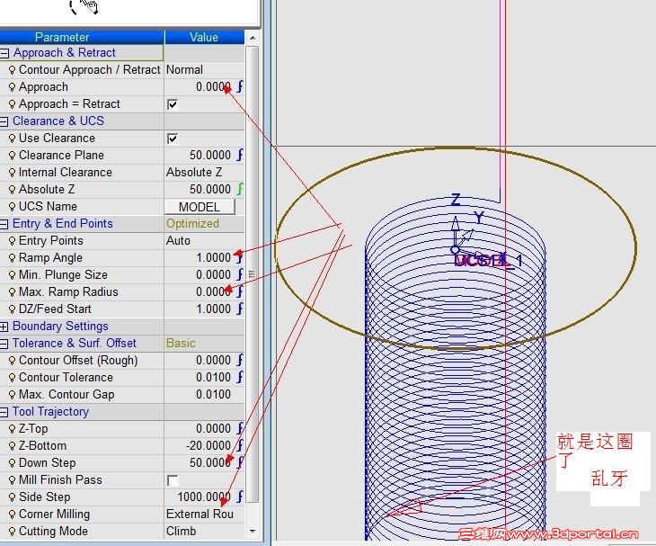Click the parameter list scroll down arrow
656x546 pixels.
pyautogui.click(x=253, y=532)
